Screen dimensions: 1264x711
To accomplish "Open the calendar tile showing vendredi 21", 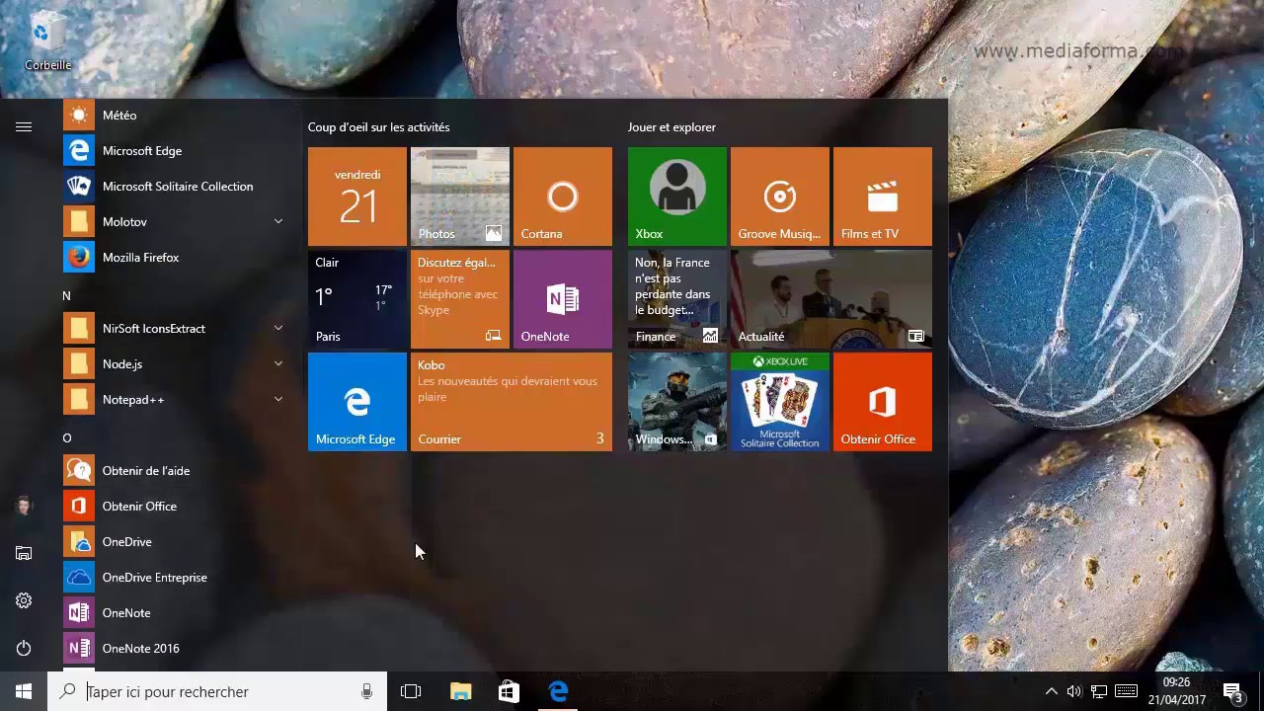I will 357,197.
